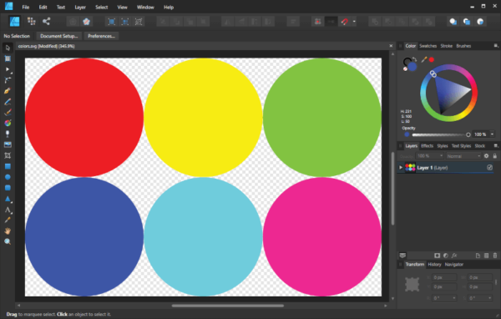The height and width of the screenshot is (319, 501).
Task: Select the Rounded Rectangle tool
Action: click(8, 188)
